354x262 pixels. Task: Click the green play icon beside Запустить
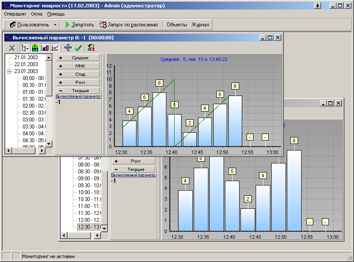point(67,25)
